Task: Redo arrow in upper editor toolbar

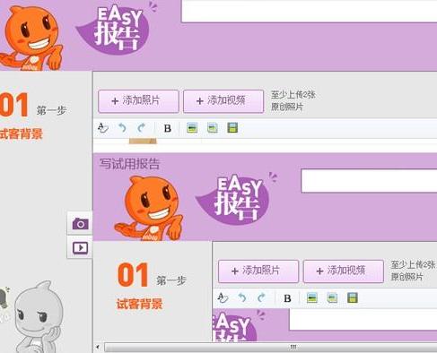Action: coord(141,128)
